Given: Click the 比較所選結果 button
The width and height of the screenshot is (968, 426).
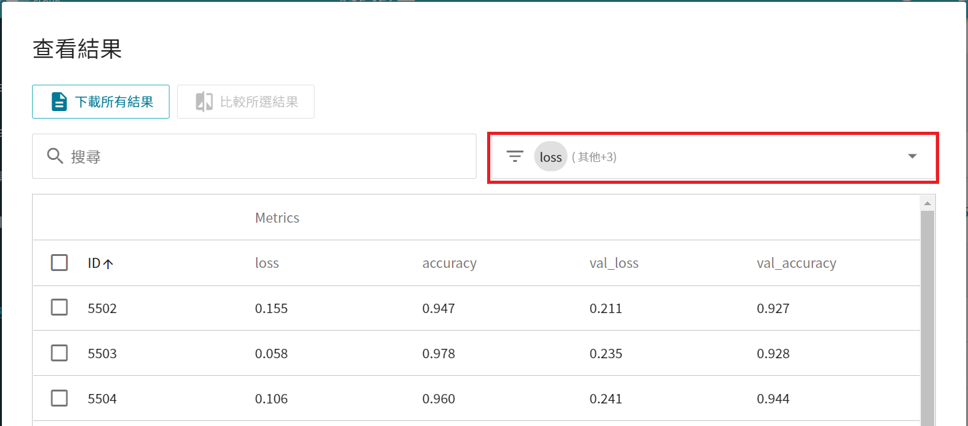Looking at the screenshot, I should click(x=246, y=102).
